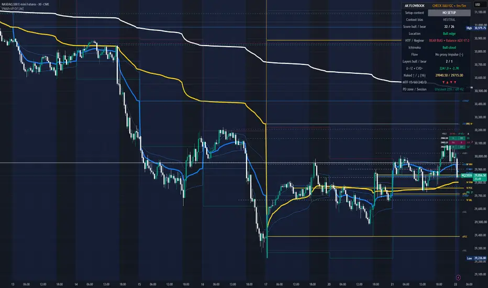The image size is (488, 288).
Task: Click the 29,400.00 price axis label
Action: point(480,235)
